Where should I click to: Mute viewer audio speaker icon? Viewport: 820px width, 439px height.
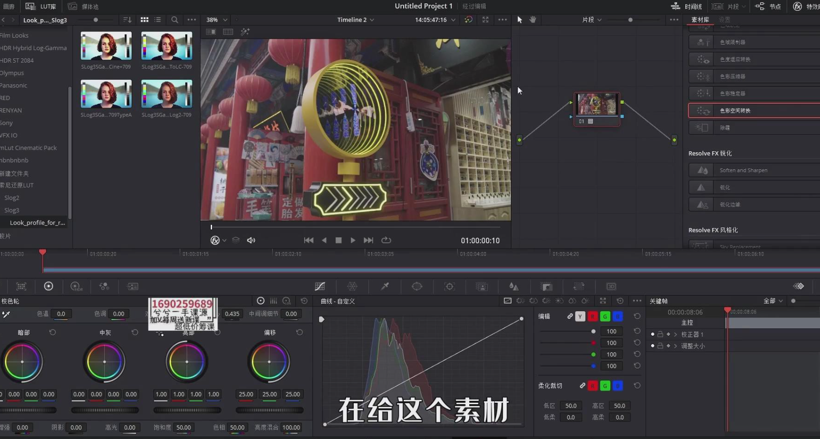point(251,240)
